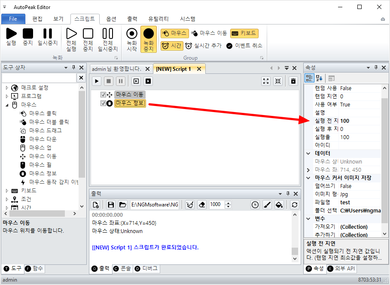Click the script editor stop button
The width and height of the screenshot is (390, 285).
coord(109,81)
